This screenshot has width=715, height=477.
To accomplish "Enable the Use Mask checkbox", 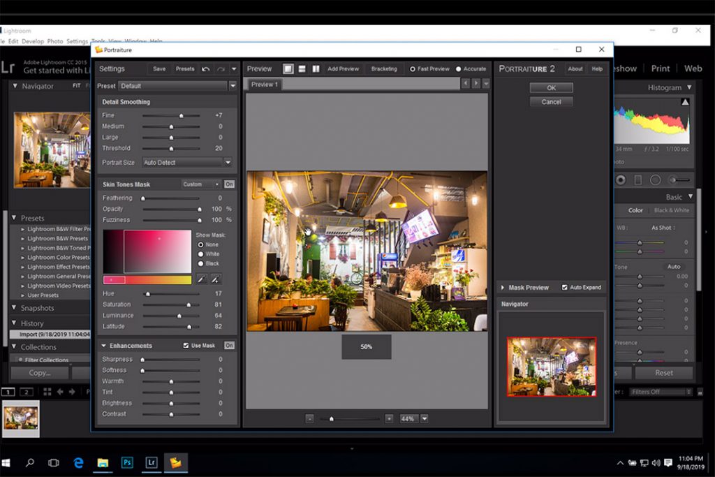I will [x=186, y=346].
